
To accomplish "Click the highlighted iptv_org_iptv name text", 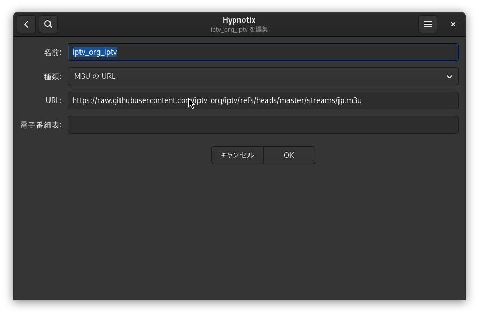I will (x=95, y=52).
